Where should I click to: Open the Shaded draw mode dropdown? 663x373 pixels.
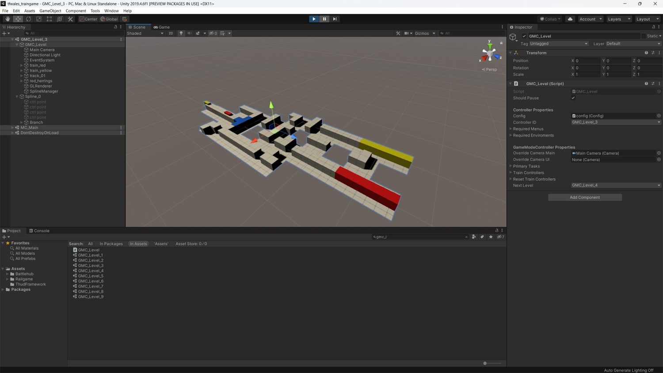click(x=145, y=33)
